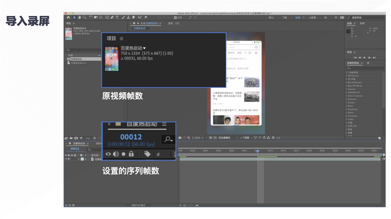391x219 pixels.
Task: Toggle the 百度热启动 layer video eye icon
Action: click(x=66, y=158)
